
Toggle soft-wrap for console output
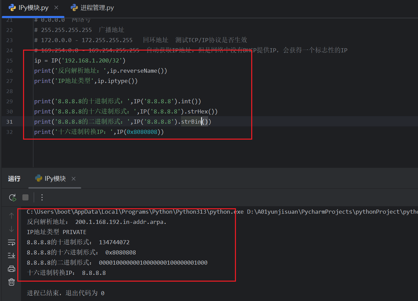pyautogui.click(x=11, y=242)
